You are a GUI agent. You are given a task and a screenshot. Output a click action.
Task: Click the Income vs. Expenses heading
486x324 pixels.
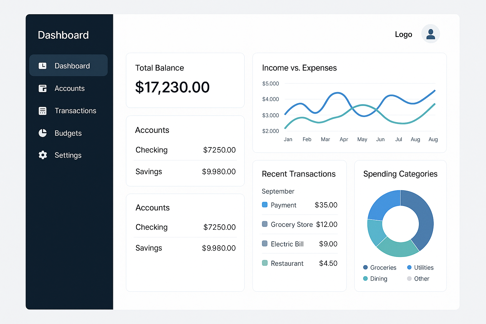click(299, 68)
